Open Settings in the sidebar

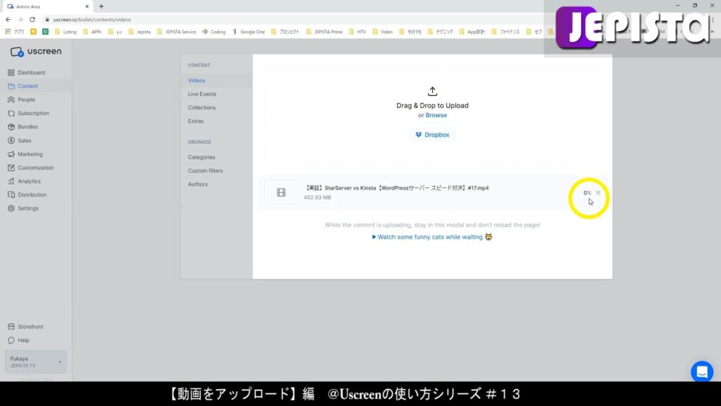23,209
